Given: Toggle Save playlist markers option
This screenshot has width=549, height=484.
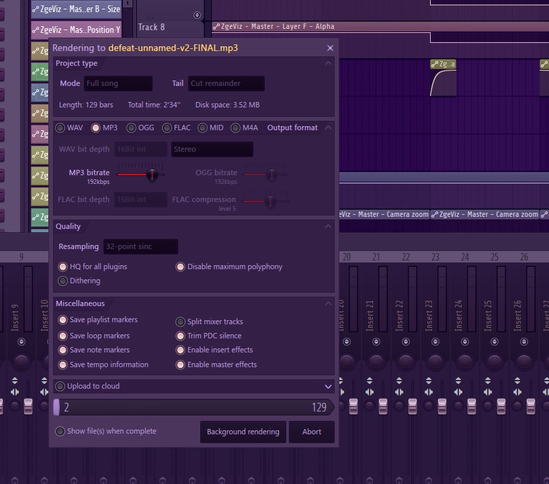Looking at the screenshot, I should (x=63, y=320).
